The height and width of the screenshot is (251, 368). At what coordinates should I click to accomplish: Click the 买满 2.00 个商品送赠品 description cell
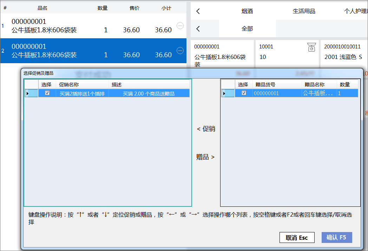[149, 94]
